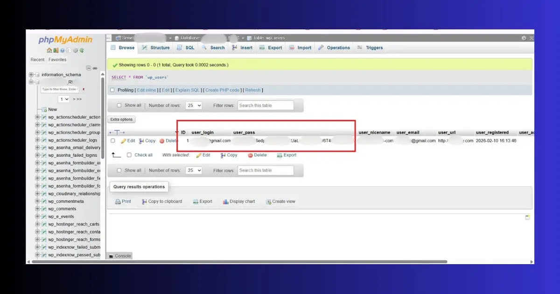Toggle the Check all checkbox
The image size is (560, 294).
(x=129, y=154)
